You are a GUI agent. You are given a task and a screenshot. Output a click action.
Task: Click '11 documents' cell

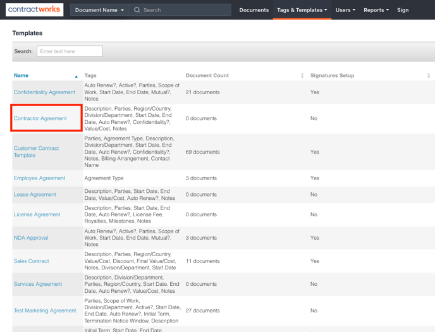click(202, 261)
